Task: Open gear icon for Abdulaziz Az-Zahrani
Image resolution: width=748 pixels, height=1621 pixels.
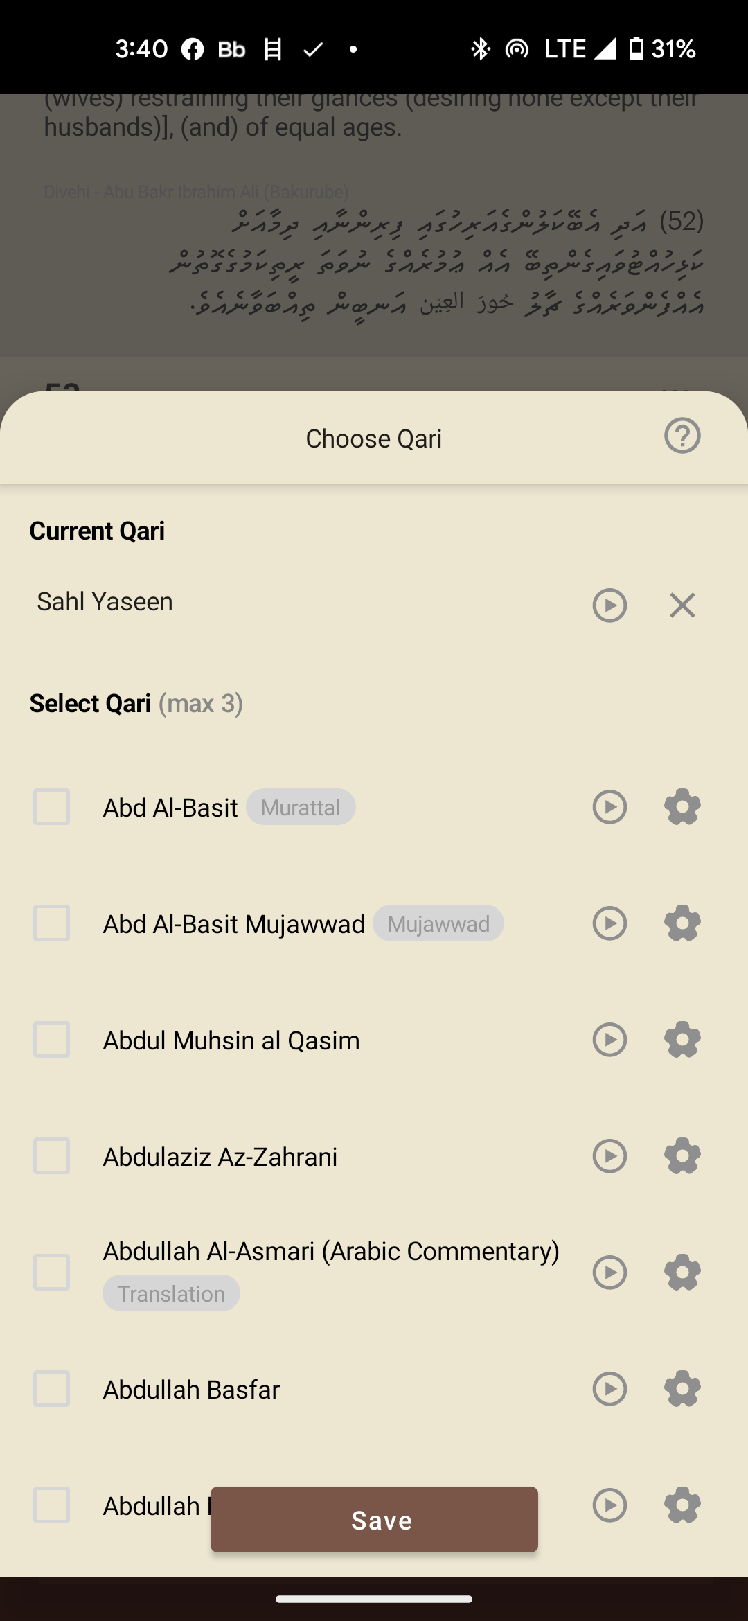Action: tap(682, 1156)
